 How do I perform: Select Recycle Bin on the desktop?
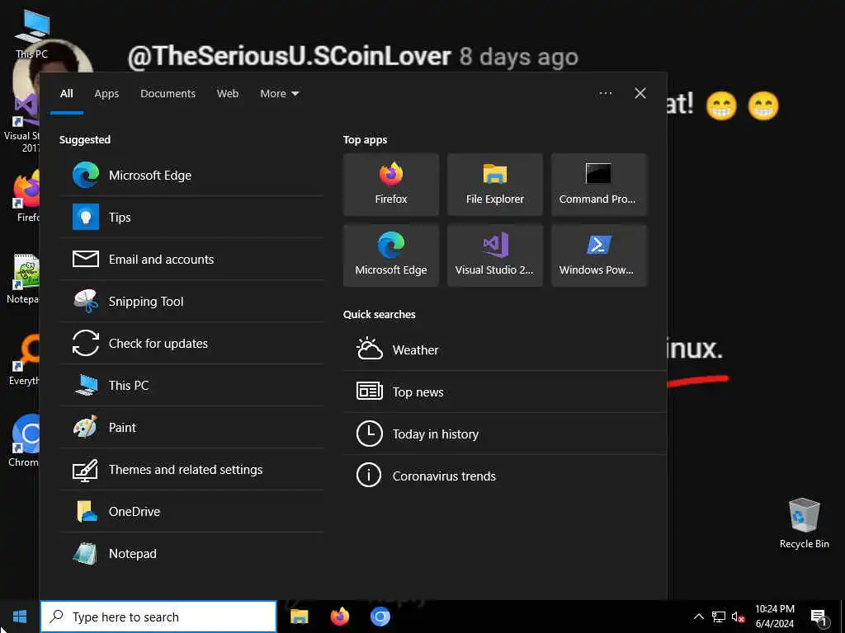pyautogui.click(x=804, y=523)
